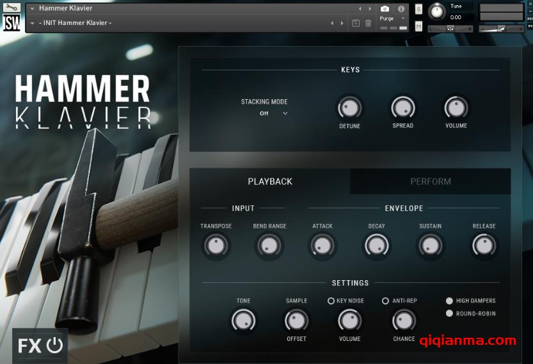
Task: Toggle the FX power button
Action: point(55,345)
